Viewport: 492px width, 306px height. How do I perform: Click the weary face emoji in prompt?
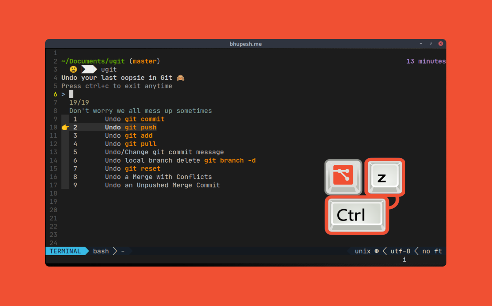coord(73,69)
